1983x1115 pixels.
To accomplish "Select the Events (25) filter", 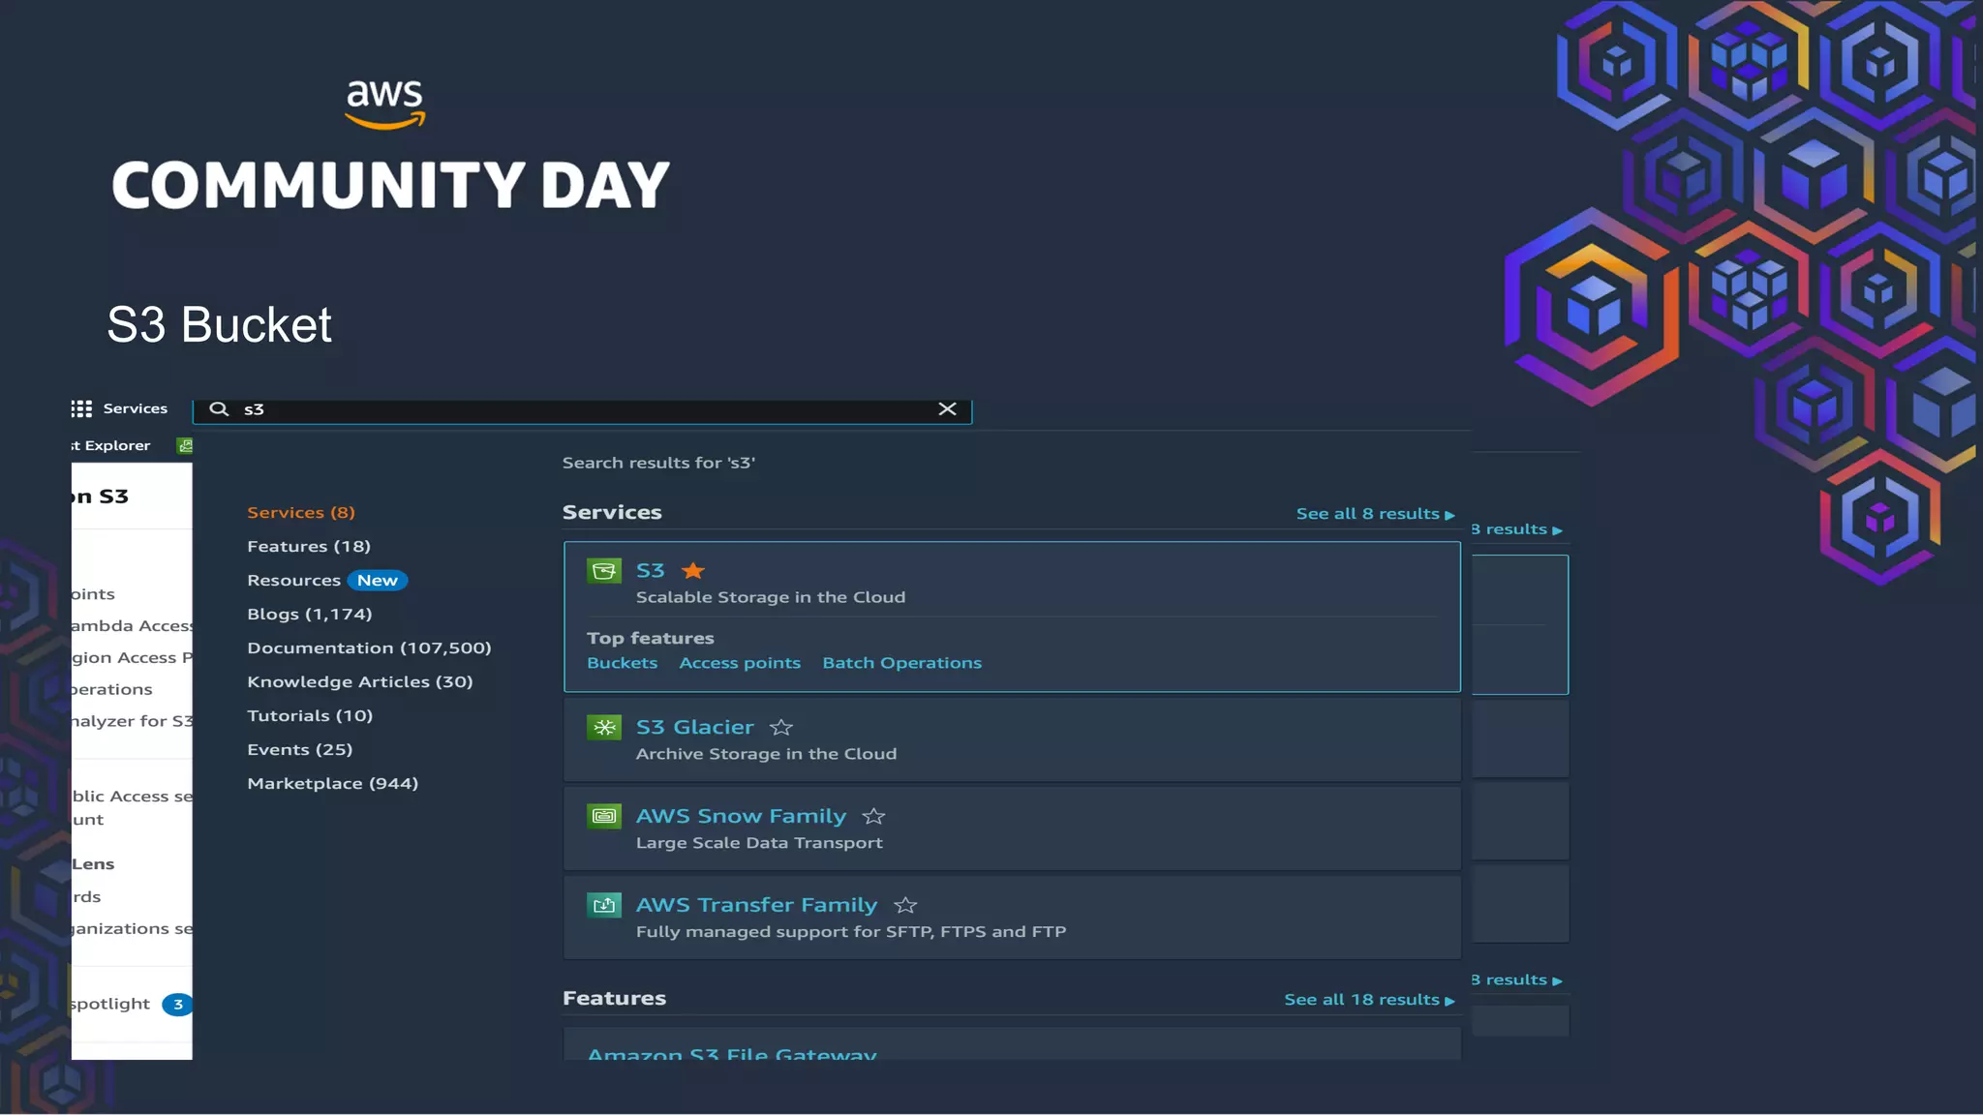I will (300, 750).
